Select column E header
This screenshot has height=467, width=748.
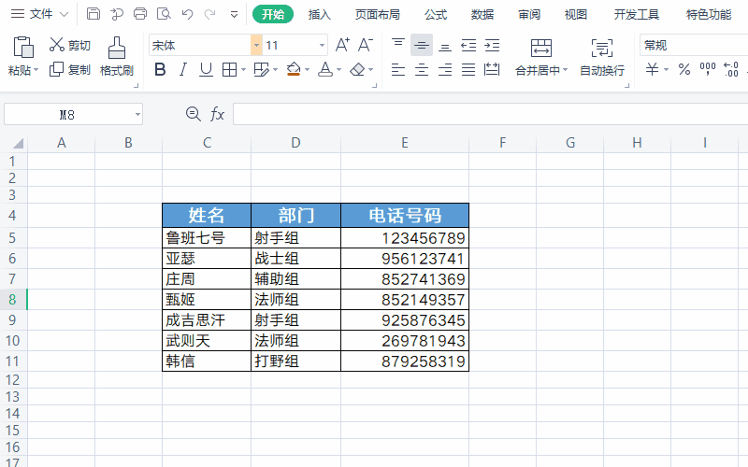pyautogui.click(x=405, y=143)
